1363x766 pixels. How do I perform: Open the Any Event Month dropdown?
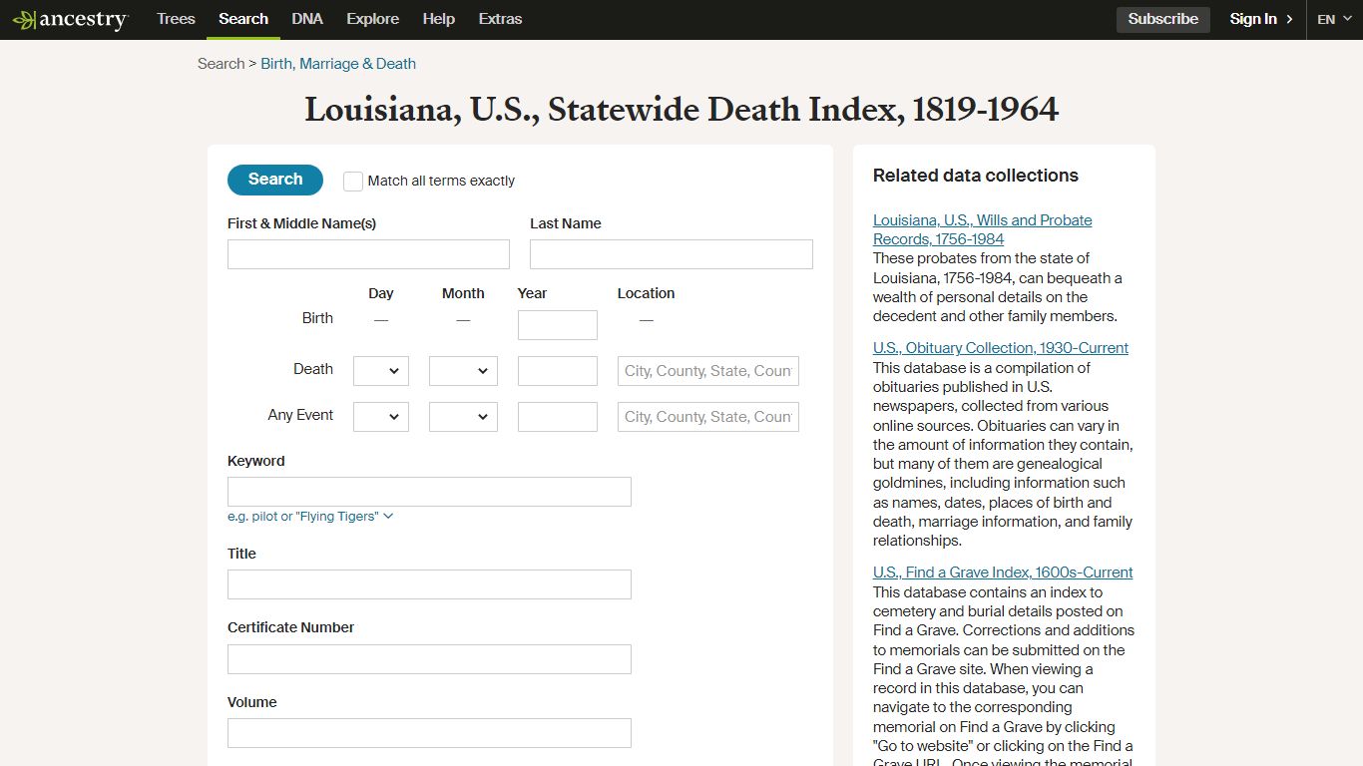pos(463,417)
